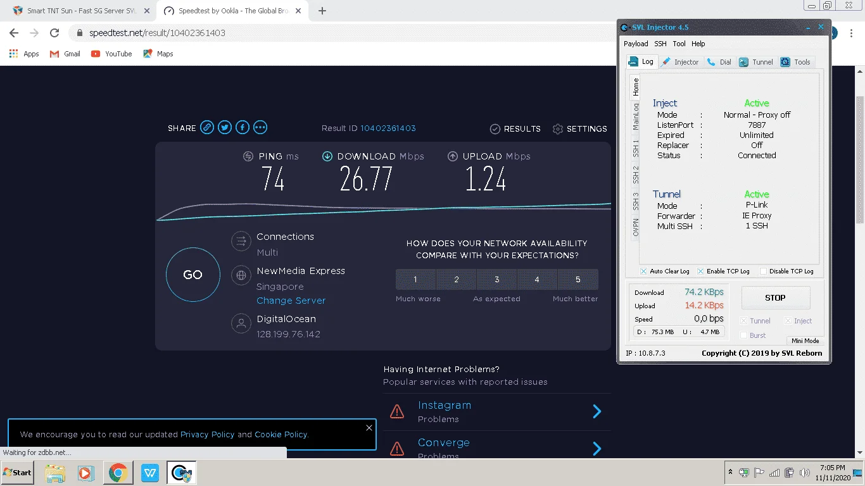
Task: Open the RESULTS history link
Action: point(515,129)
